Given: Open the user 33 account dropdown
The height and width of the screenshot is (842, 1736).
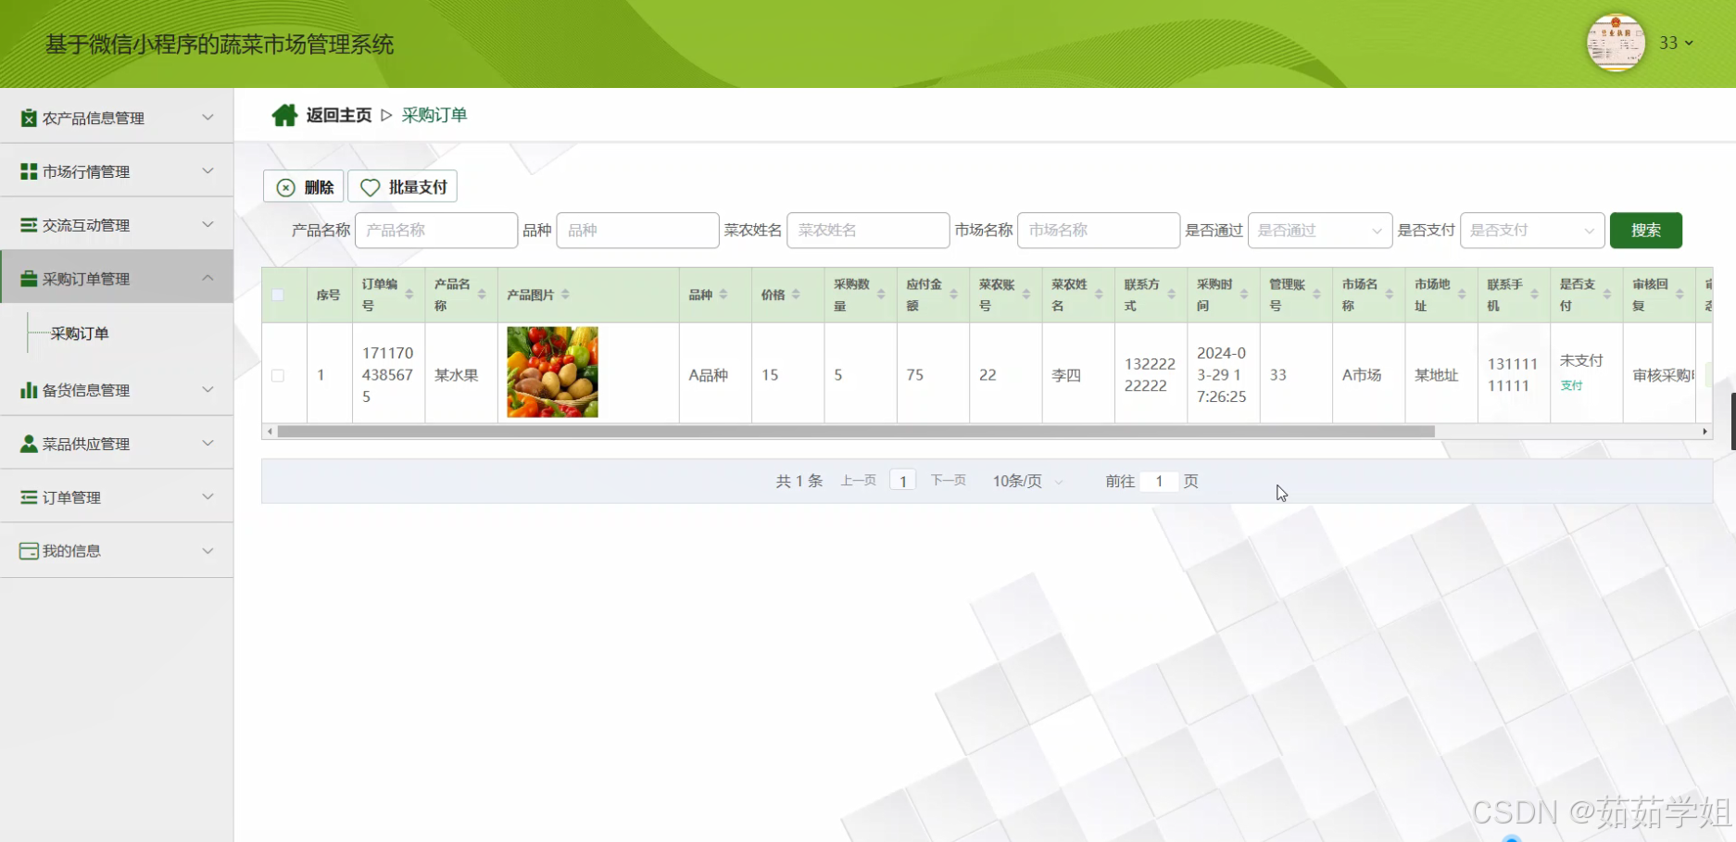Looking at the screenshot, I should click(1676, 43).
